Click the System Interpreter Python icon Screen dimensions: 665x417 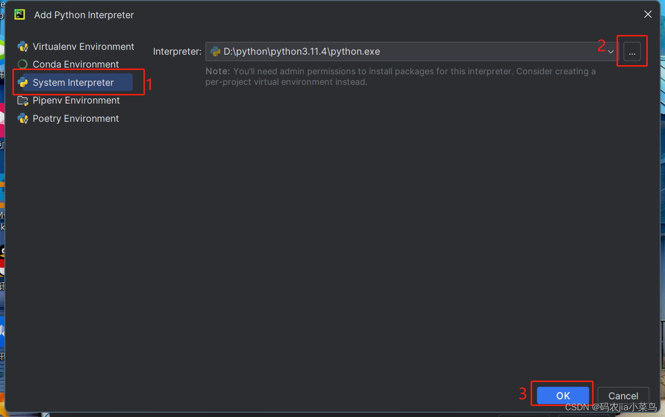[23, 82]
